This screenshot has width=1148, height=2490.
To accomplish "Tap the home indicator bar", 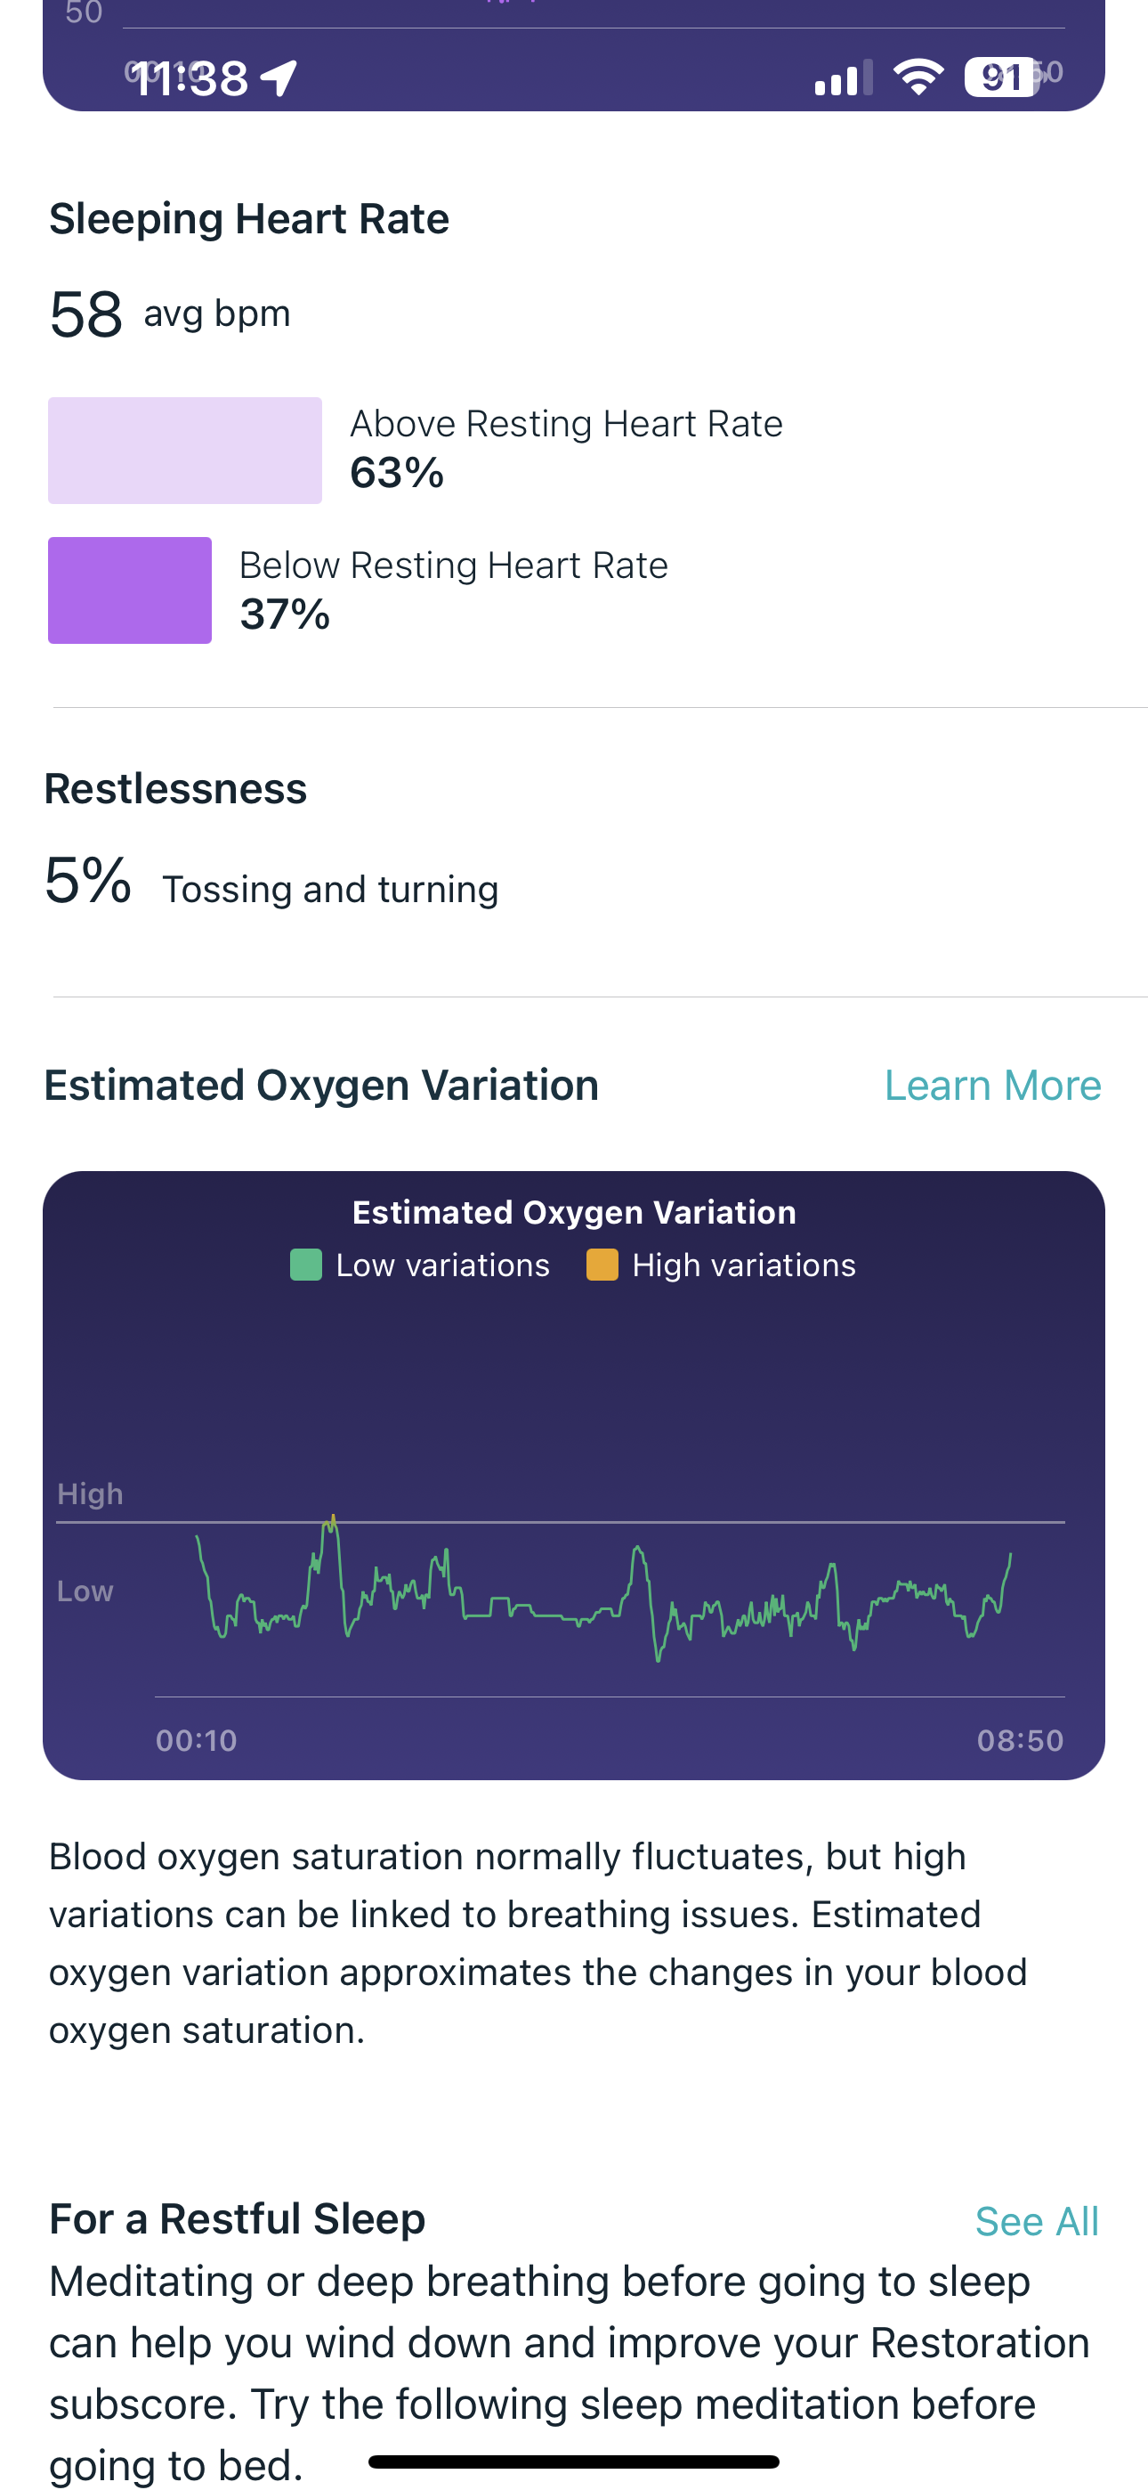I will 574,2461.
